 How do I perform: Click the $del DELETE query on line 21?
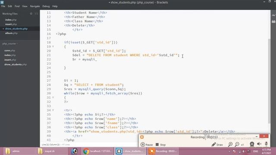coord(126,55)
